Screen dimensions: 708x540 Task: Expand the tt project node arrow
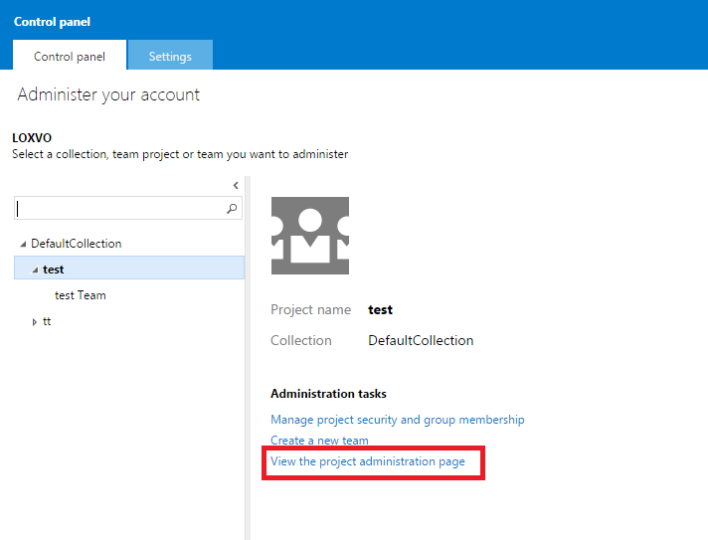click(35, 321)
